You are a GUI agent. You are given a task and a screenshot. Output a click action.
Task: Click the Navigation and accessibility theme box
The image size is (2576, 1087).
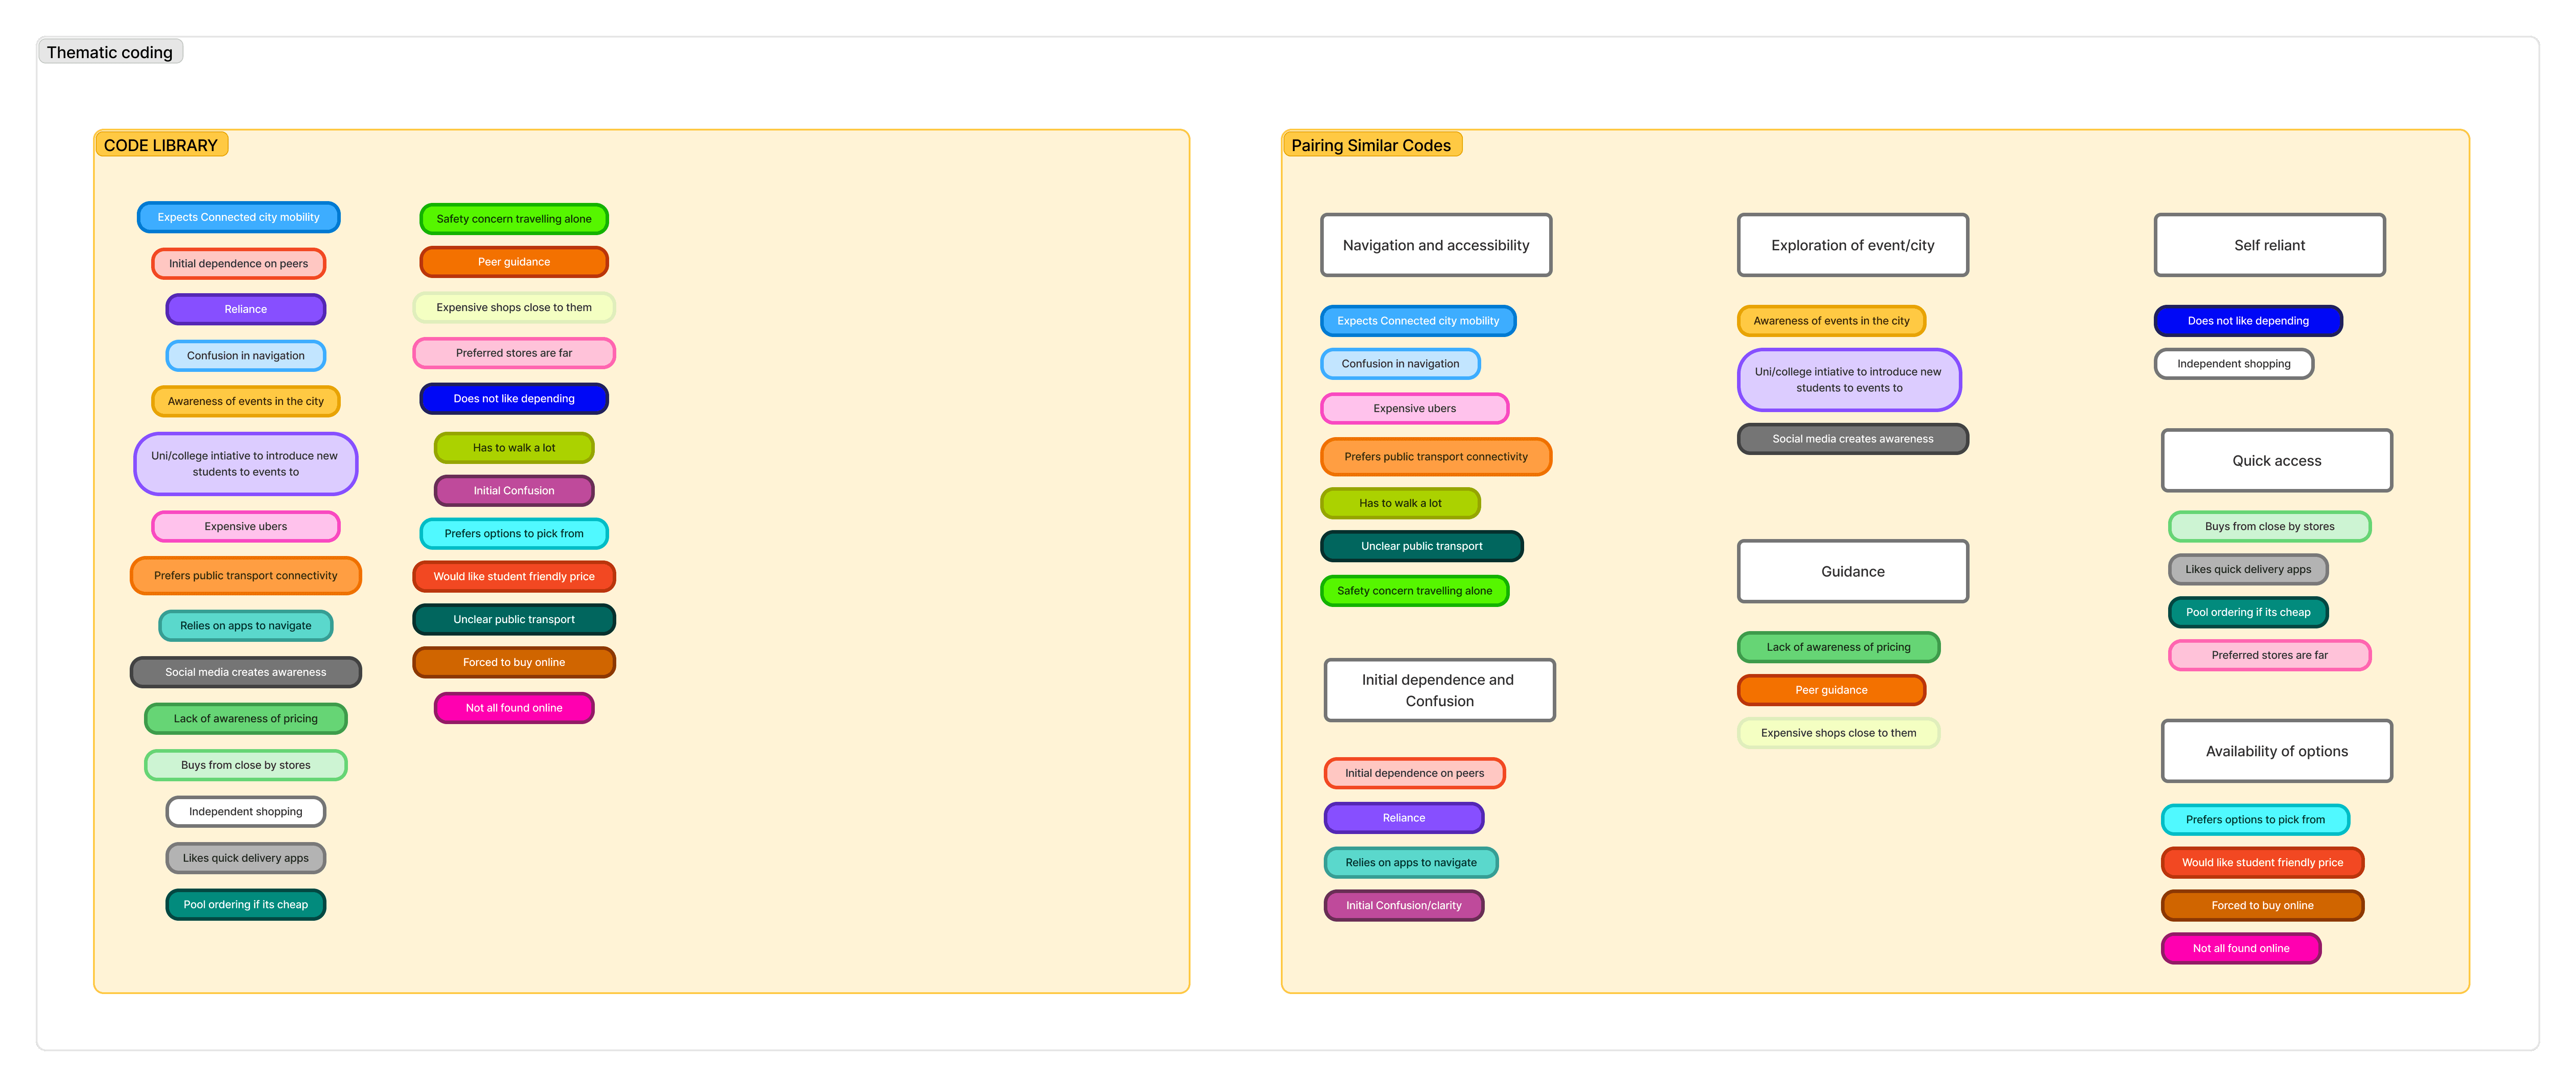[x=1435, y=245]
